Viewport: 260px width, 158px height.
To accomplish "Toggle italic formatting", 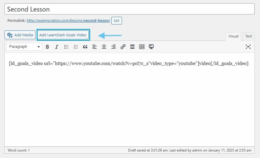I will pos(56,47).
